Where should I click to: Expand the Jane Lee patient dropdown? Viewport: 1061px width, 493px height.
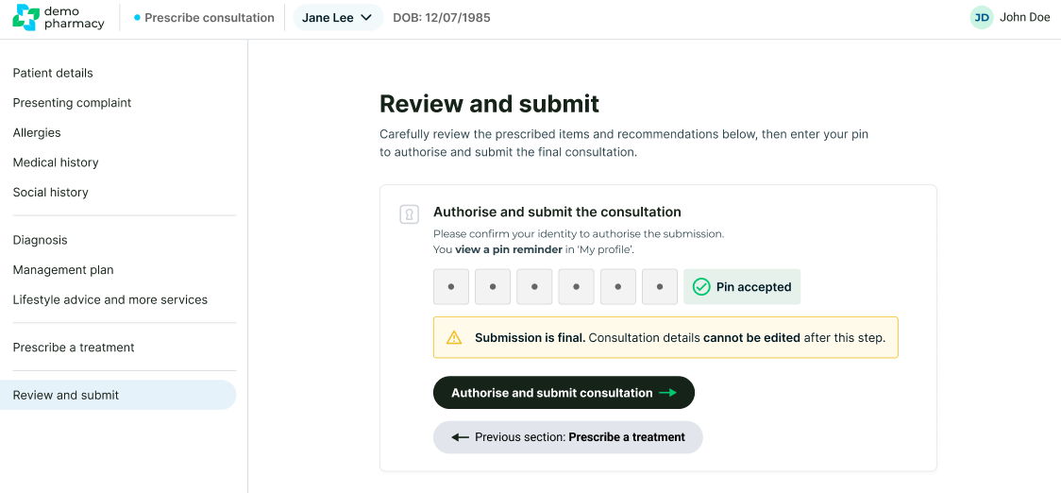[x=337, y=18]
